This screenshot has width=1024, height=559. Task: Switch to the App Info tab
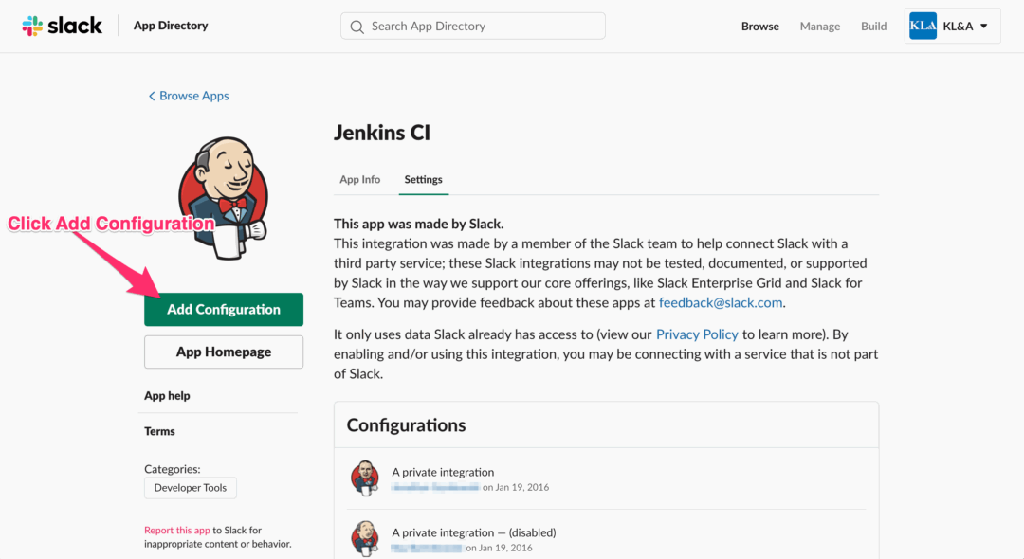(360, 179)
